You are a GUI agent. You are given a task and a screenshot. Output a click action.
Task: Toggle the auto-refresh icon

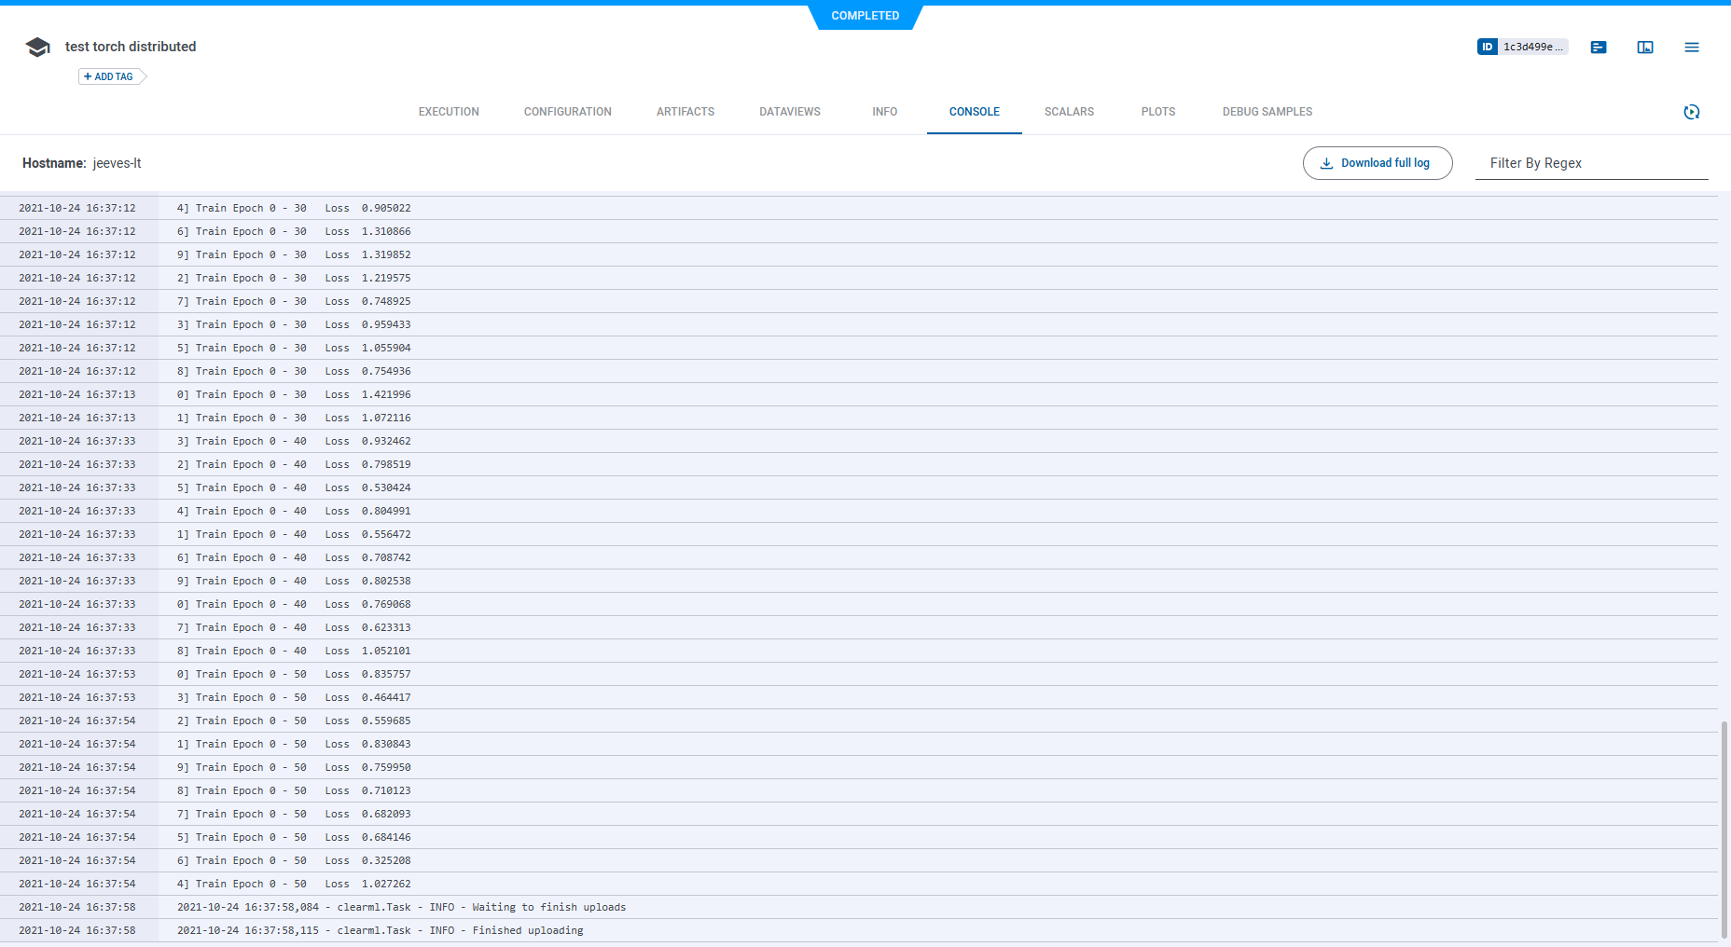(1692, 112)
